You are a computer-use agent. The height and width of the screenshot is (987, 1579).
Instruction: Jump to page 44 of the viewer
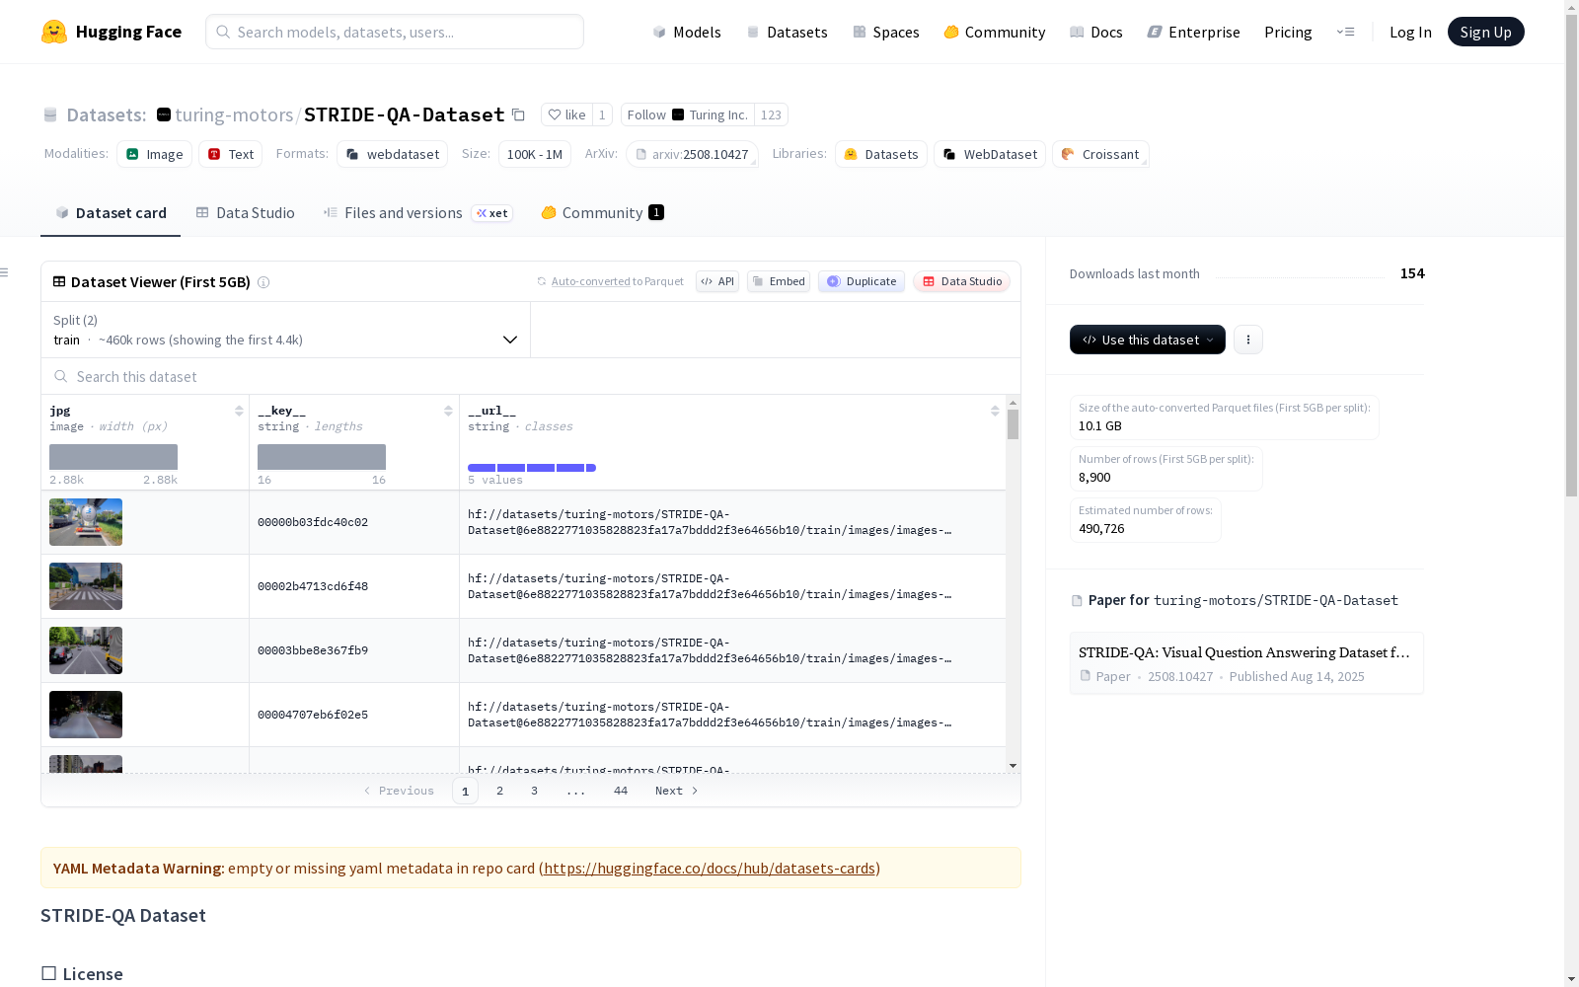coord(621,791)
